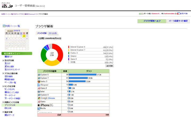The height and width of the screenshot is (117, 191).
Task: Open 時間別推移 in the sidebar
Action: pyautogui.click(x=10, y=79)
